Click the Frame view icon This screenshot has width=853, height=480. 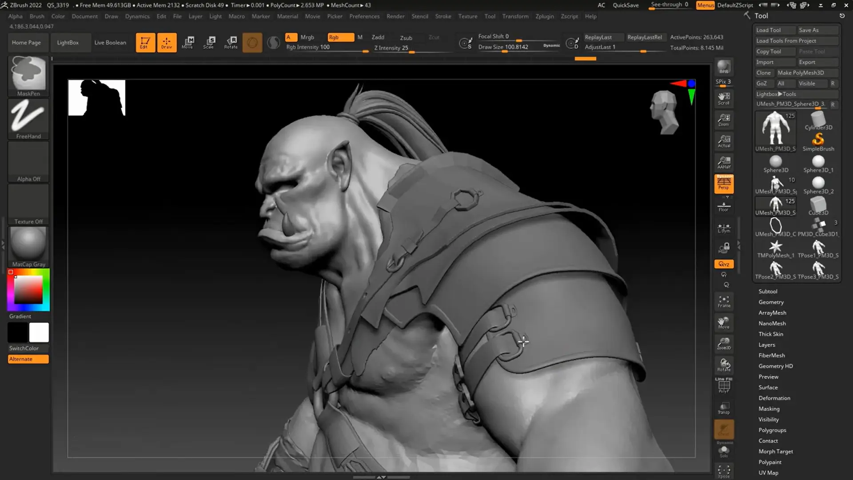pos(724,301)
